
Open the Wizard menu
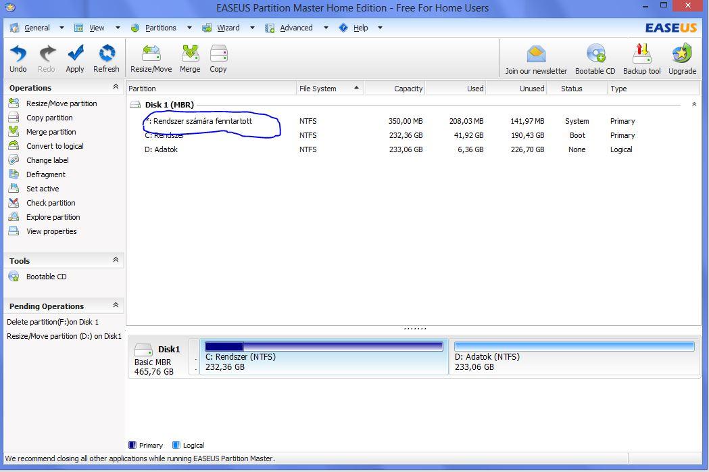tap(228, 28)
